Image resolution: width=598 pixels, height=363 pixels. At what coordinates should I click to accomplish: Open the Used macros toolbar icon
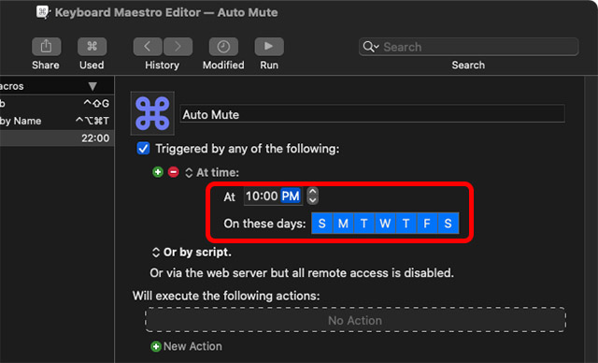[92, 47]
